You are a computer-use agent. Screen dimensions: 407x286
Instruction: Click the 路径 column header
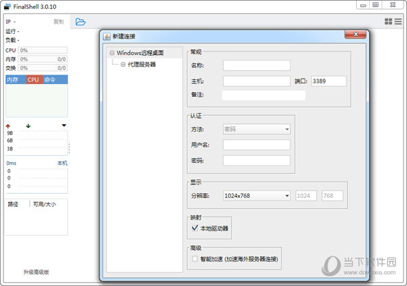pyautogui.click(x=13, y=204)
